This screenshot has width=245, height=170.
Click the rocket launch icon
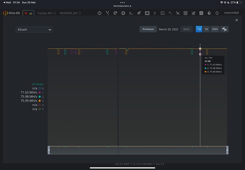click(139, 13)
